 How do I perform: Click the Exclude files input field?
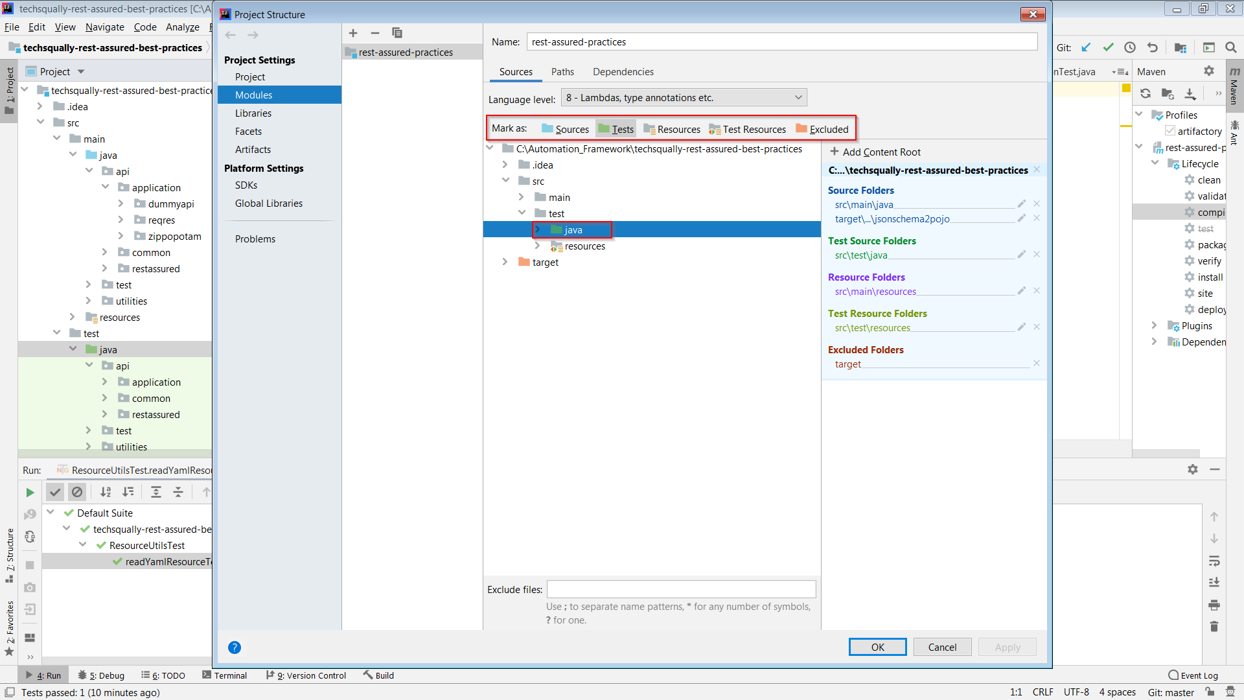point(681,589)
